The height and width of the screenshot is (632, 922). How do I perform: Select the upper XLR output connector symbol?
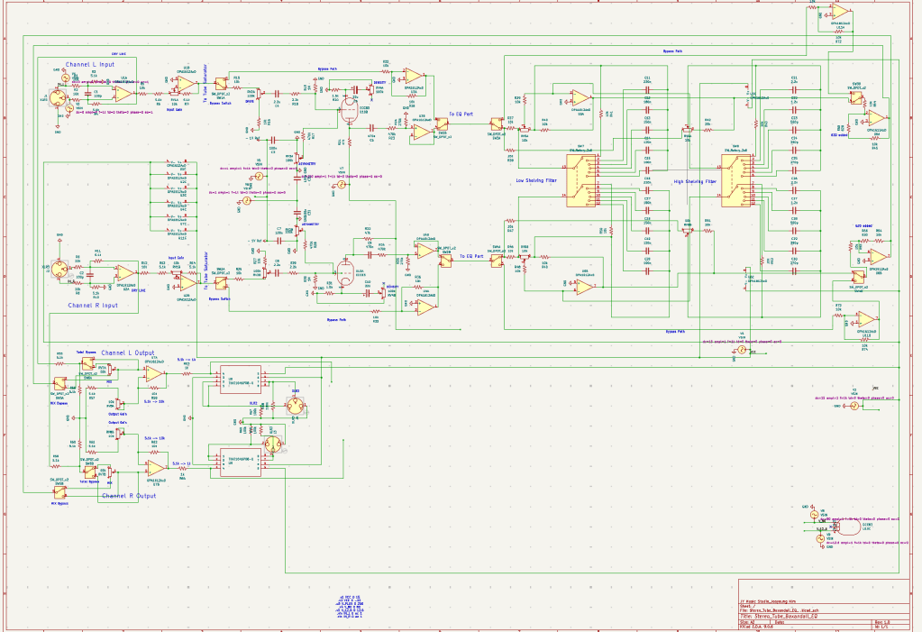(x=294, y=407)
